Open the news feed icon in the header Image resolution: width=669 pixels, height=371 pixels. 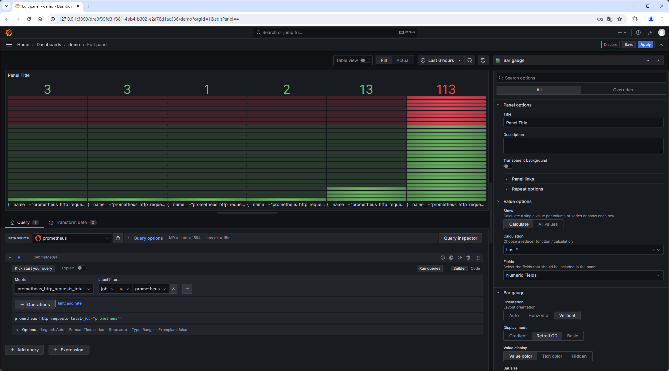pyautogui.click(x=650, y=32)
